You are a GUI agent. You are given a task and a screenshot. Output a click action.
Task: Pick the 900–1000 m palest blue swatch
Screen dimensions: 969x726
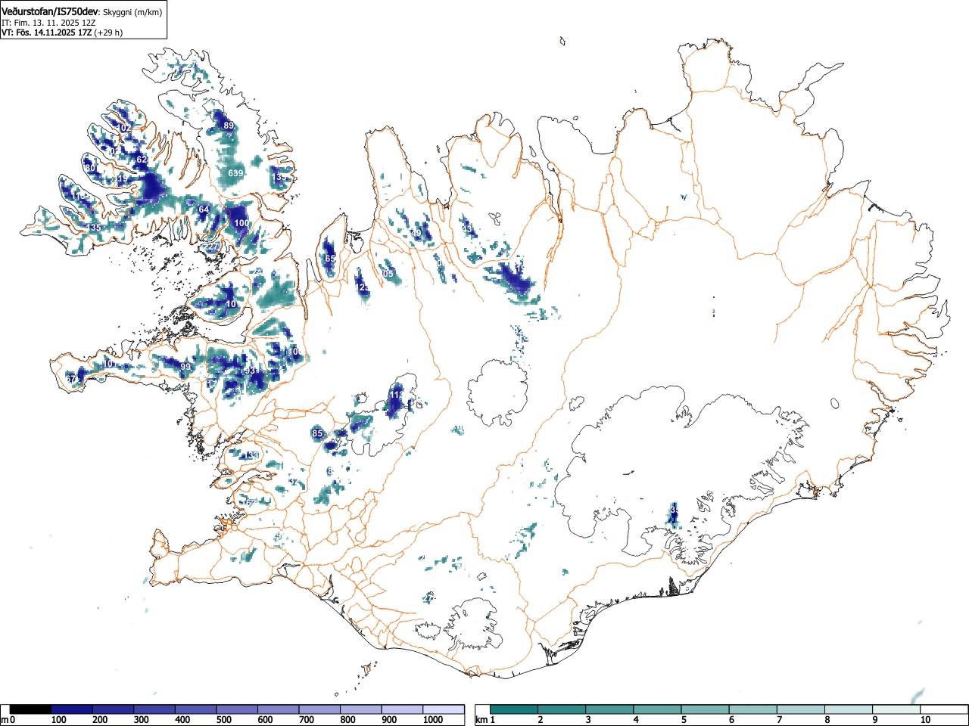[402, 709]
